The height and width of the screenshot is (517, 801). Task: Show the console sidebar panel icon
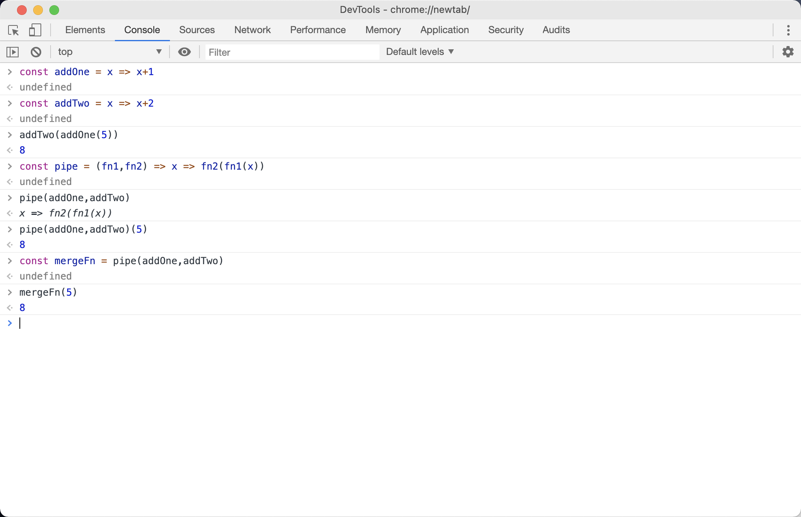[x=13, y=52]
